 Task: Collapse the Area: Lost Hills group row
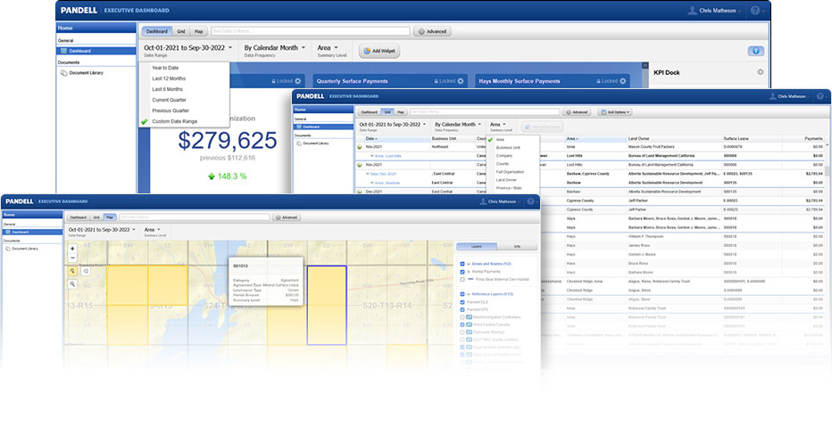(372, 156)
